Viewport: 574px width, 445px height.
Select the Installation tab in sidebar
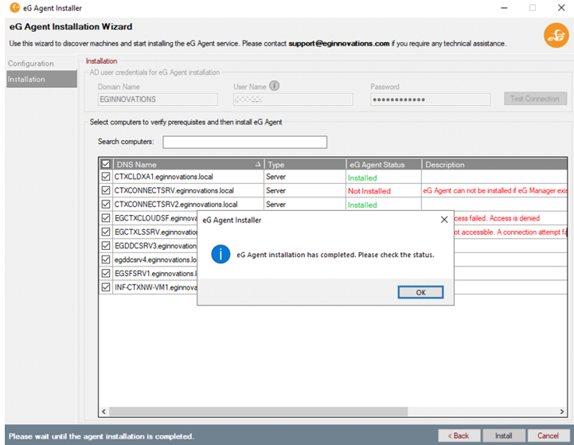point(41,79)
